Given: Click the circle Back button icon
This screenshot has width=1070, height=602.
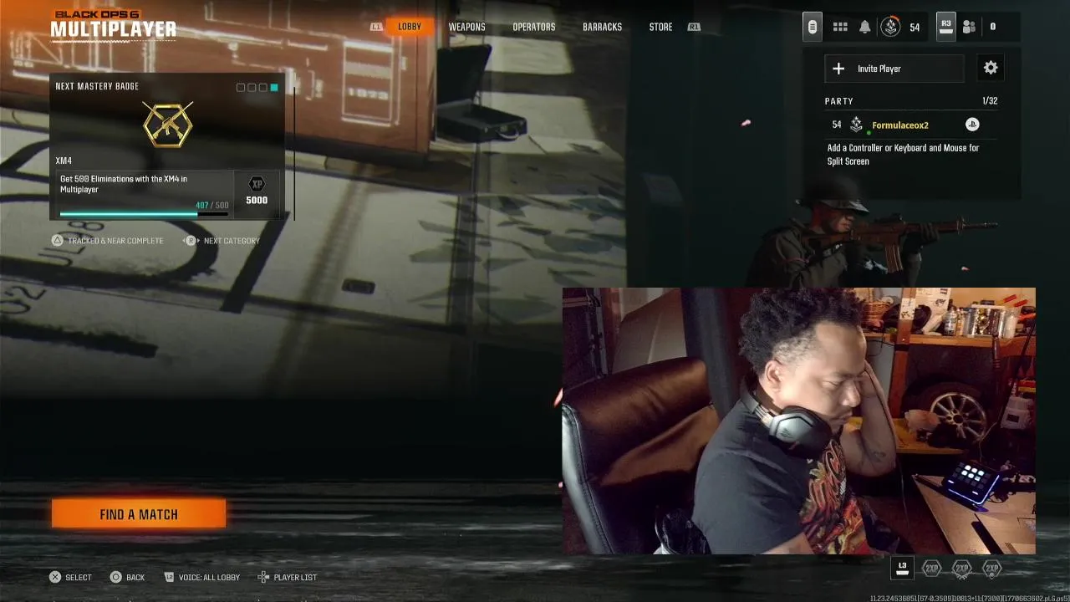Looking at the screenshot, I should tap(115, 577).
